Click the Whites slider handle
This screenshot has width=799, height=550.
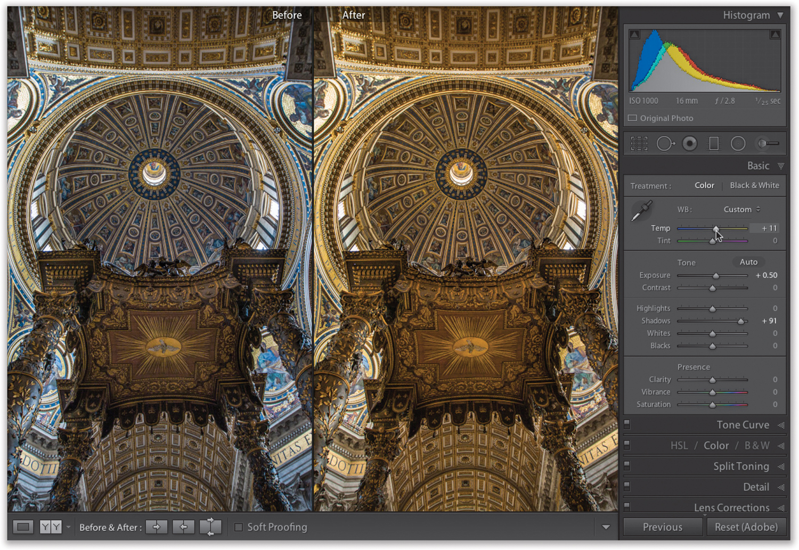[713, 334]
